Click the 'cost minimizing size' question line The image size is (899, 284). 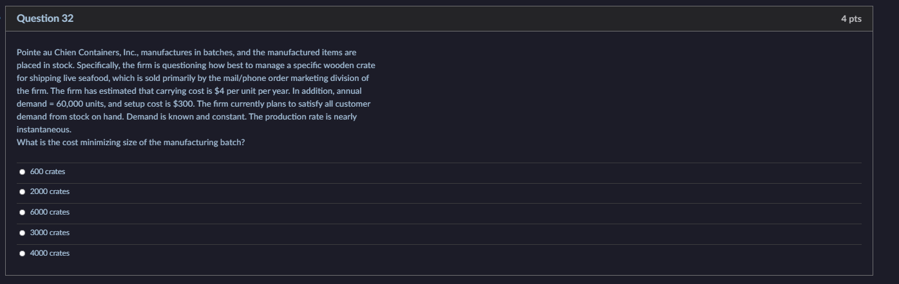[130, 142]
